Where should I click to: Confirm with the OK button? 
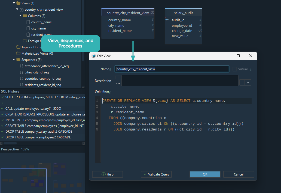[205, 174]
